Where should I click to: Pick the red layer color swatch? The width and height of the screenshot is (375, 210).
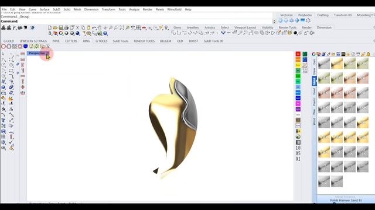coord(298,54)
